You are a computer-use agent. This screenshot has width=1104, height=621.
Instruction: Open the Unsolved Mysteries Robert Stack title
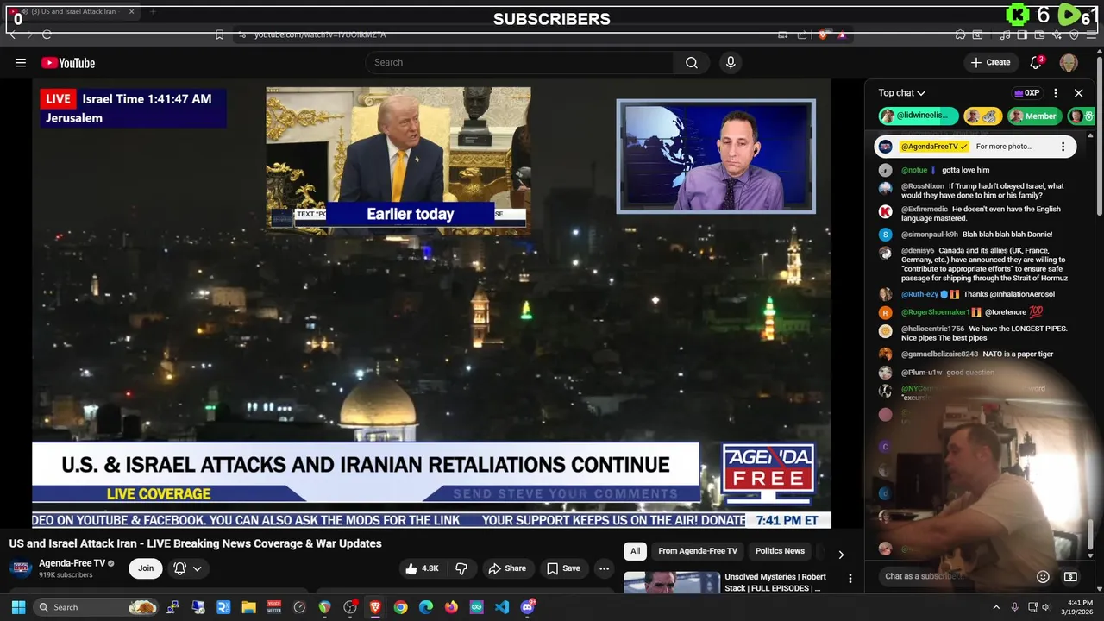click(x=775, y=582)
